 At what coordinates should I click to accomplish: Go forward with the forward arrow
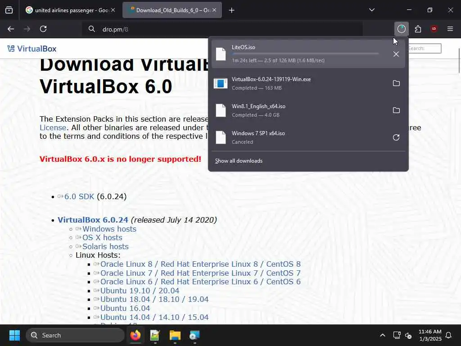(27, 29)
